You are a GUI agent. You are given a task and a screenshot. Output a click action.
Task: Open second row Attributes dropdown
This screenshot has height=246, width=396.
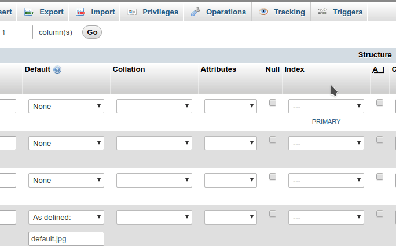[x=230, y=144]
